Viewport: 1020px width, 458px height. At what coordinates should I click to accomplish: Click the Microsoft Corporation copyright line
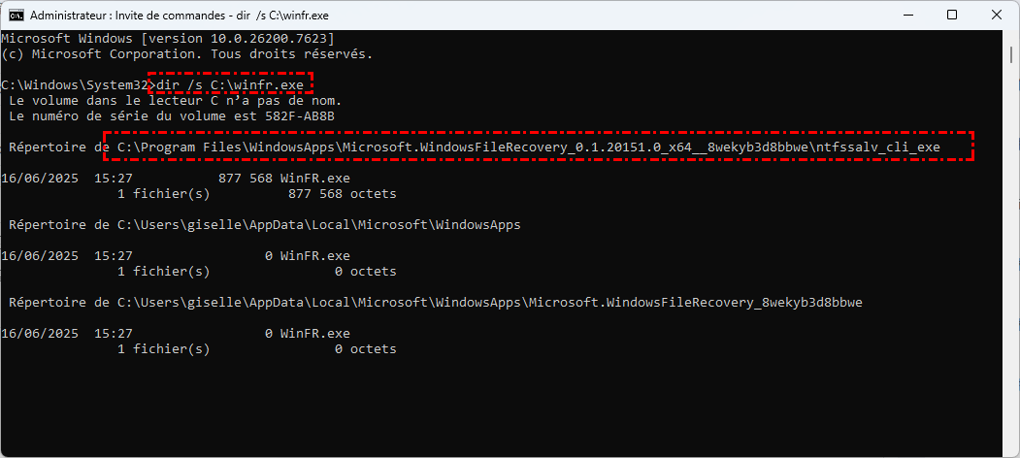pos(186,53)
